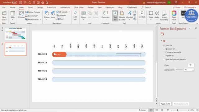
Task: Insert a Table
Action: pos(12,16)
